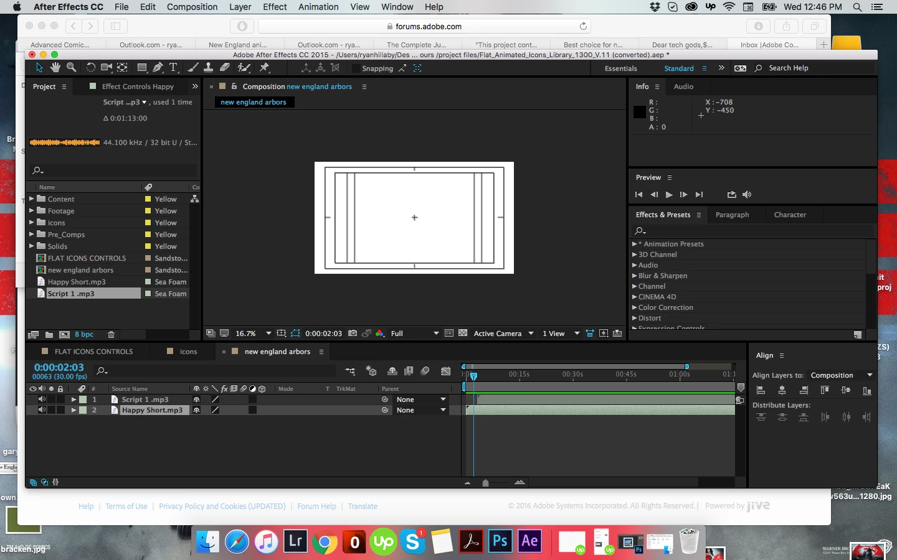Expand the Content folder in Project panel
The image size is (897, 560).
32,199
